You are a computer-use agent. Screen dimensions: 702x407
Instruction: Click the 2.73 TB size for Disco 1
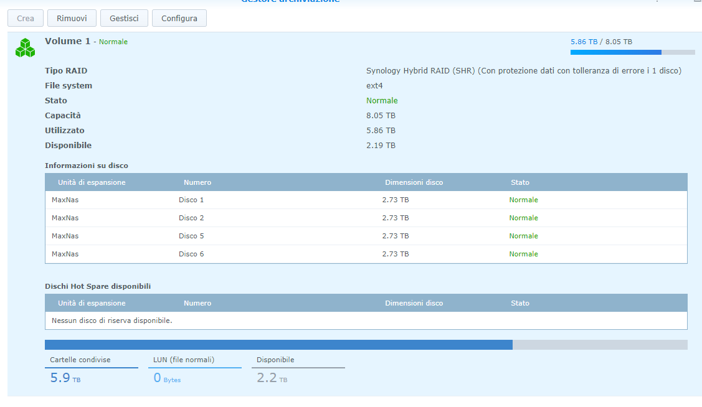click(x=396, y=200)
